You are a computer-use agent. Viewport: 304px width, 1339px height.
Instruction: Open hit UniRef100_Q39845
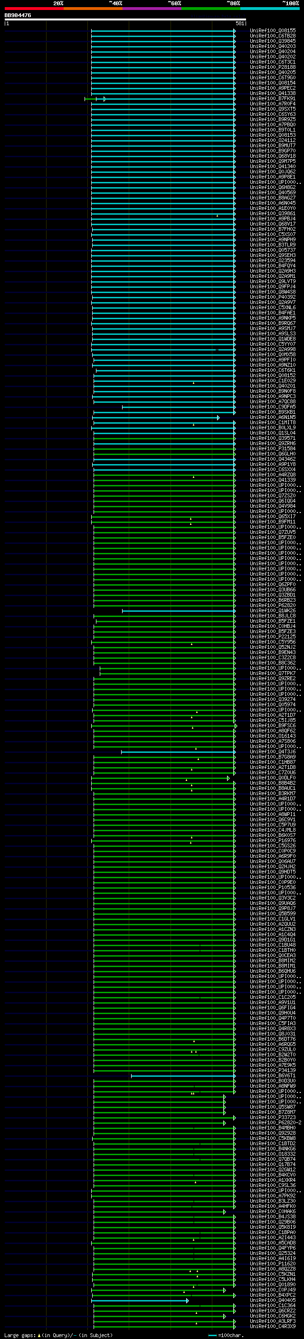point(273,41)
